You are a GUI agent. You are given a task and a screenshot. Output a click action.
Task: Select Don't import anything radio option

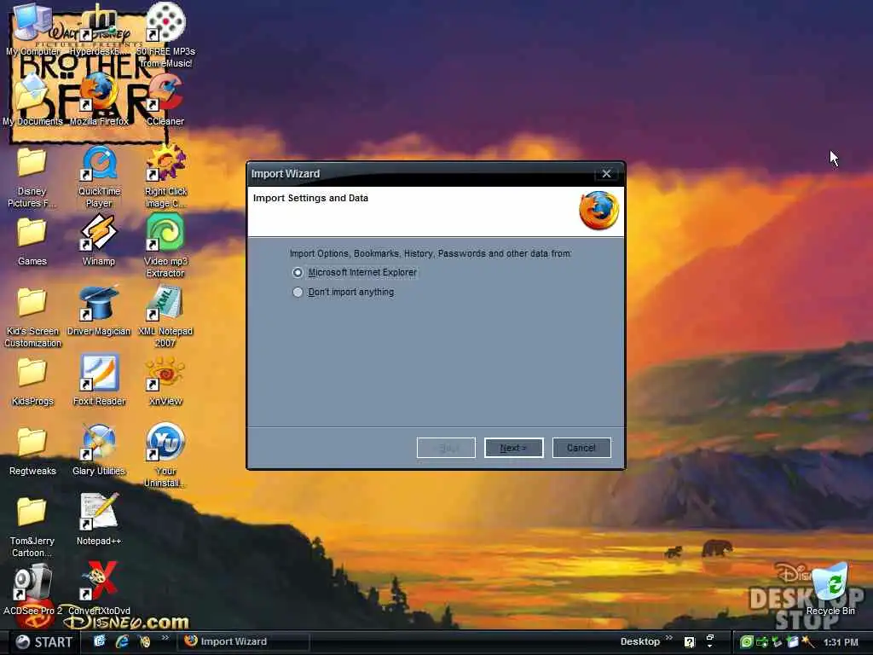tap(298, 292)
